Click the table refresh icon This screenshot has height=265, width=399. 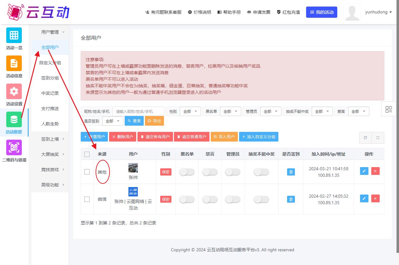[365, 137]
